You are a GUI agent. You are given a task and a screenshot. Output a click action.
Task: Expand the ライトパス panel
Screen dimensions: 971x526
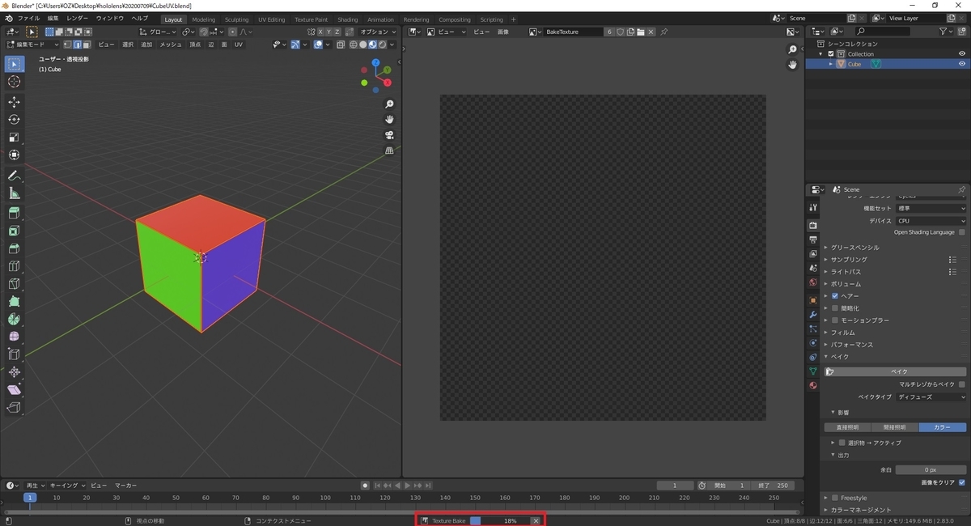tap(846, 272)
